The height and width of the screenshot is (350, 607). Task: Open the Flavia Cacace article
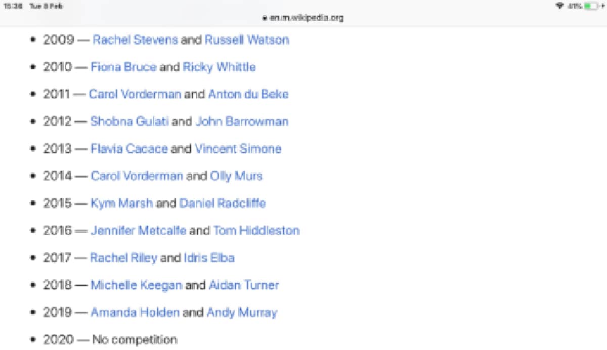click(129, 149)
